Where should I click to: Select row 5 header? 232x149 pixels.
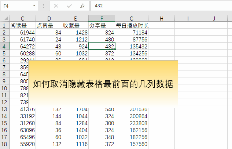tap(4, 53)
